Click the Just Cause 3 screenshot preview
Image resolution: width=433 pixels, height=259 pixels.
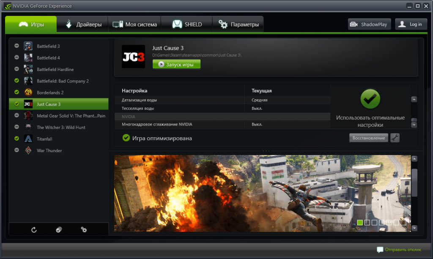262,194
